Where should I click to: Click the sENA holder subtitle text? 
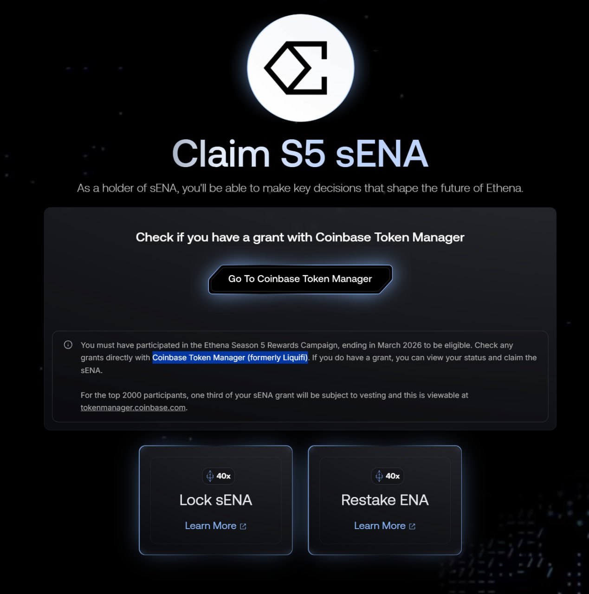[x=300, y=188]
